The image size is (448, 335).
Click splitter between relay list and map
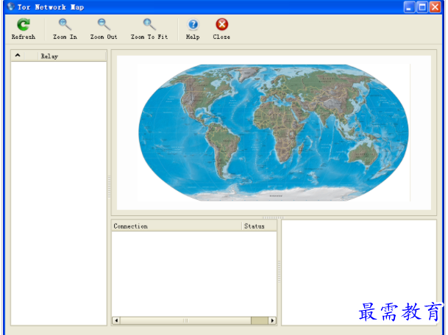(109, 187)
